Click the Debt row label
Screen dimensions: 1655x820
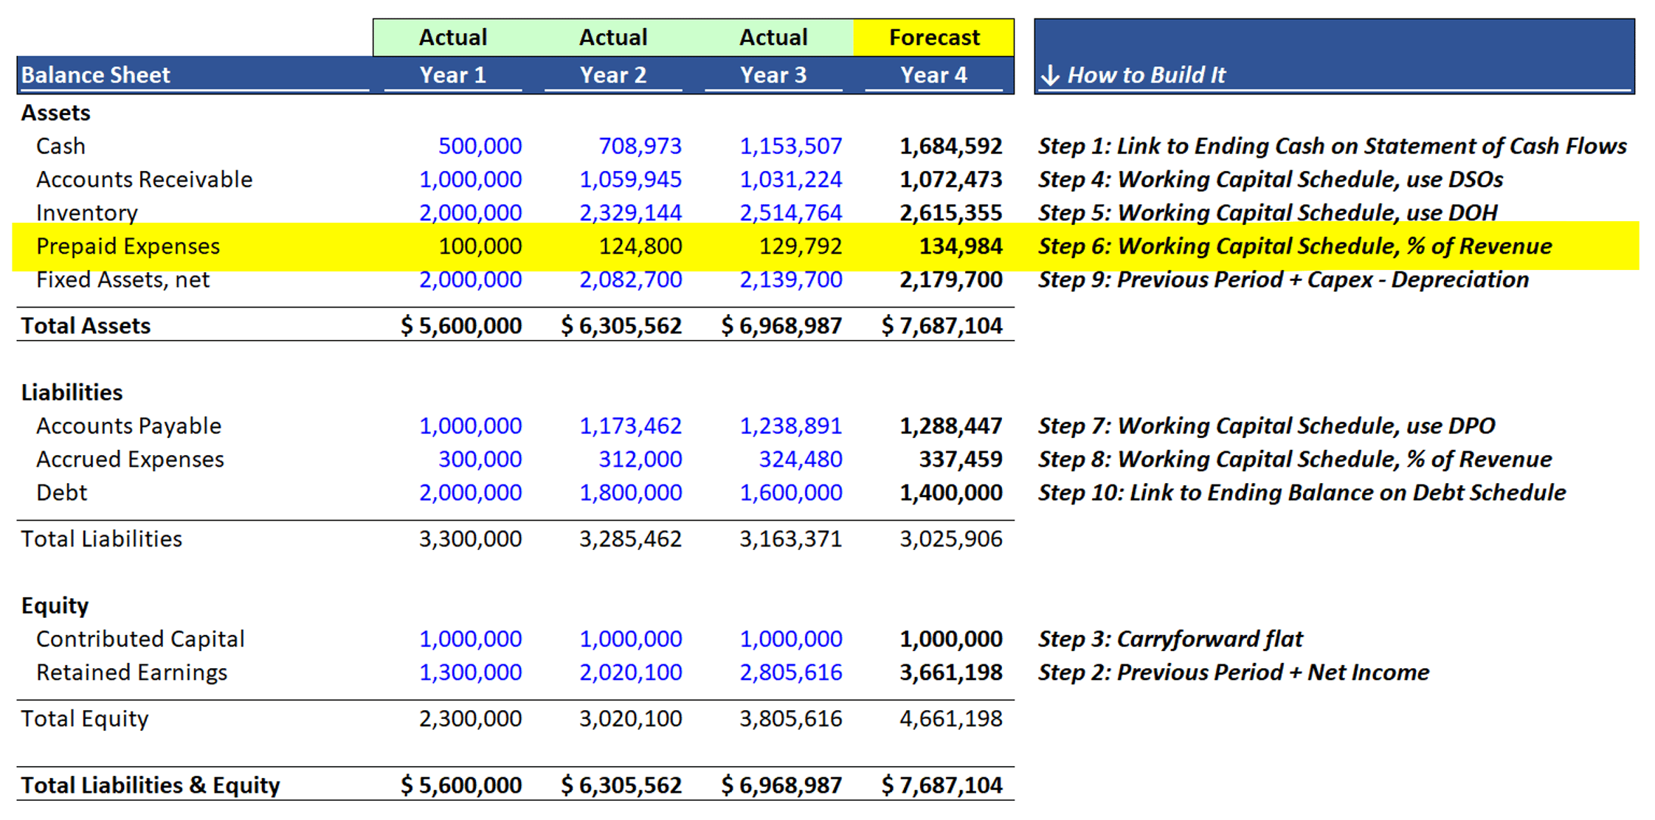point(61,493)
